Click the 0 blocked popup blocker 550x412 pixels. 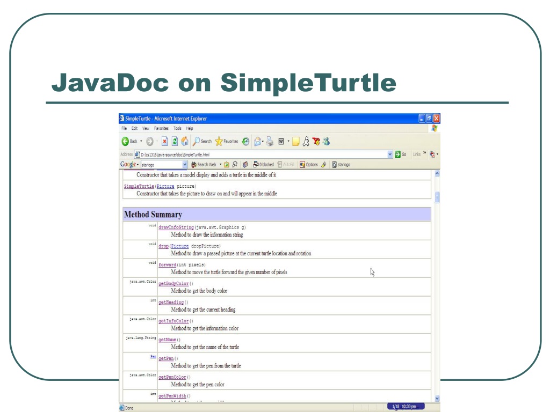(263, 164)
